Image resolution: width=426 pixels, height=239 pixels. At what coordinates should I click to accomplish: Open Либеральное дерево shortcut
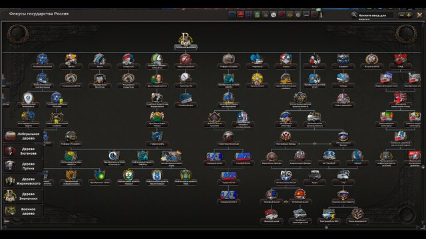[x=23, y=136]
